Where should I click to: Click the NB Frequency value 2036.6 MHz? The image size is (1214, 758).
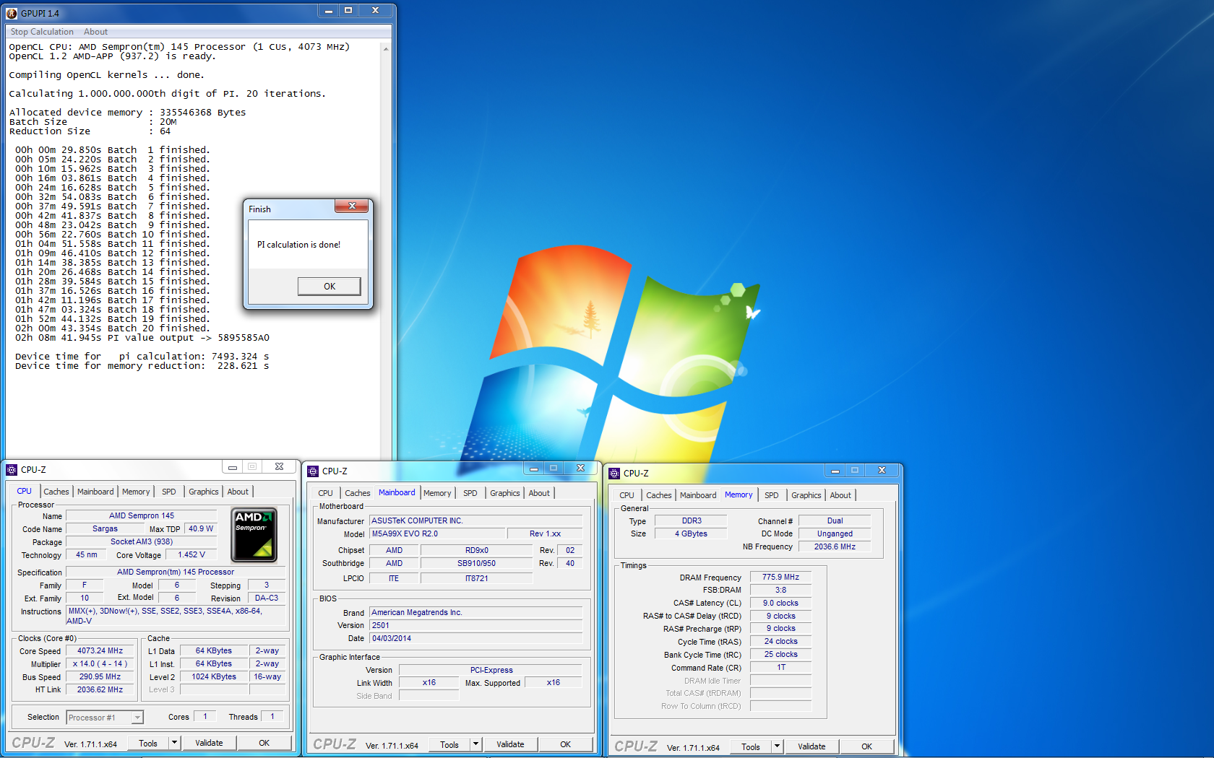[835, 547]
